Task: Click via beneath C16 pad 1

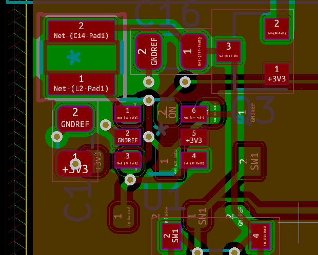Action: [x=185, y=82]
